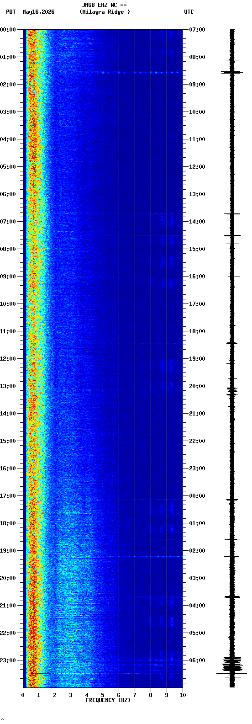
Task: Click the PDT-axis label "10:00"
Action: point(8,304)
